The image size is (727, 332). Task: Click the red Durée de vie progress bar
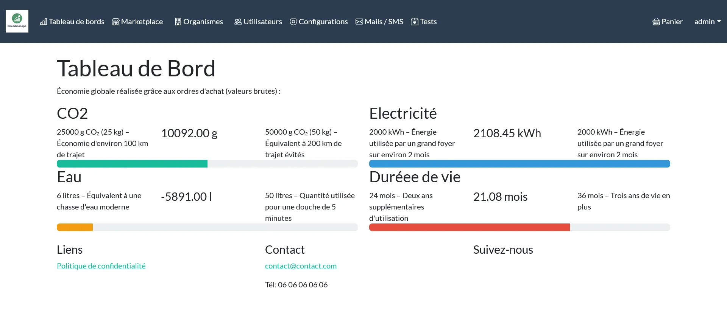(469, 227)
